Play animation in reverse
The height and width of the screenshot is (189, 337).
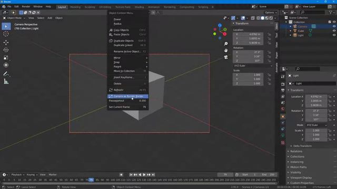coord(140,175)
